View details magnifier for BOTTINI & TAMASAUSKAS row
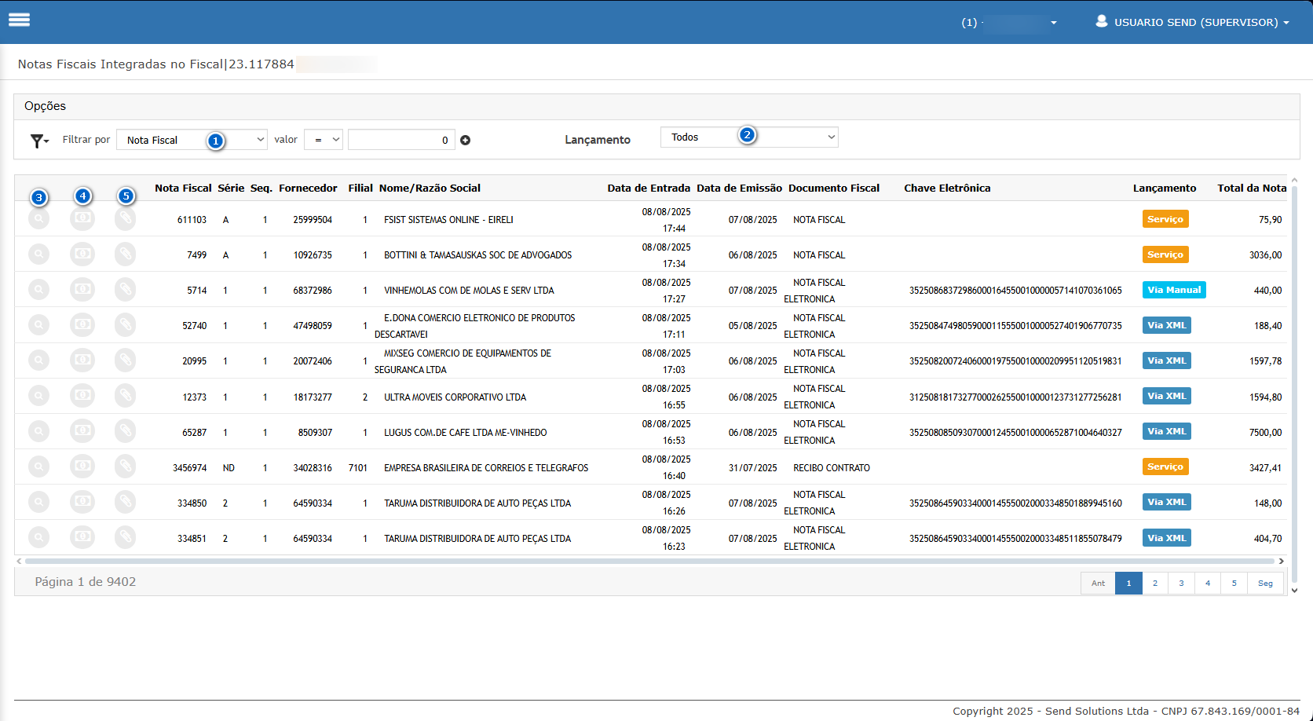 pyautogui.click(x=38, y=254)
